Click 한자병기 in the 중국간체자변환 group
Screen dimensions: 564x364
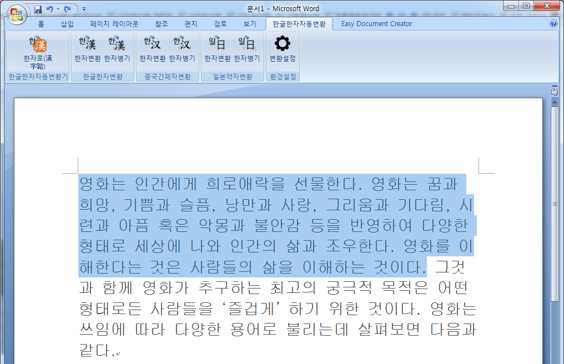tap(182, 49)
